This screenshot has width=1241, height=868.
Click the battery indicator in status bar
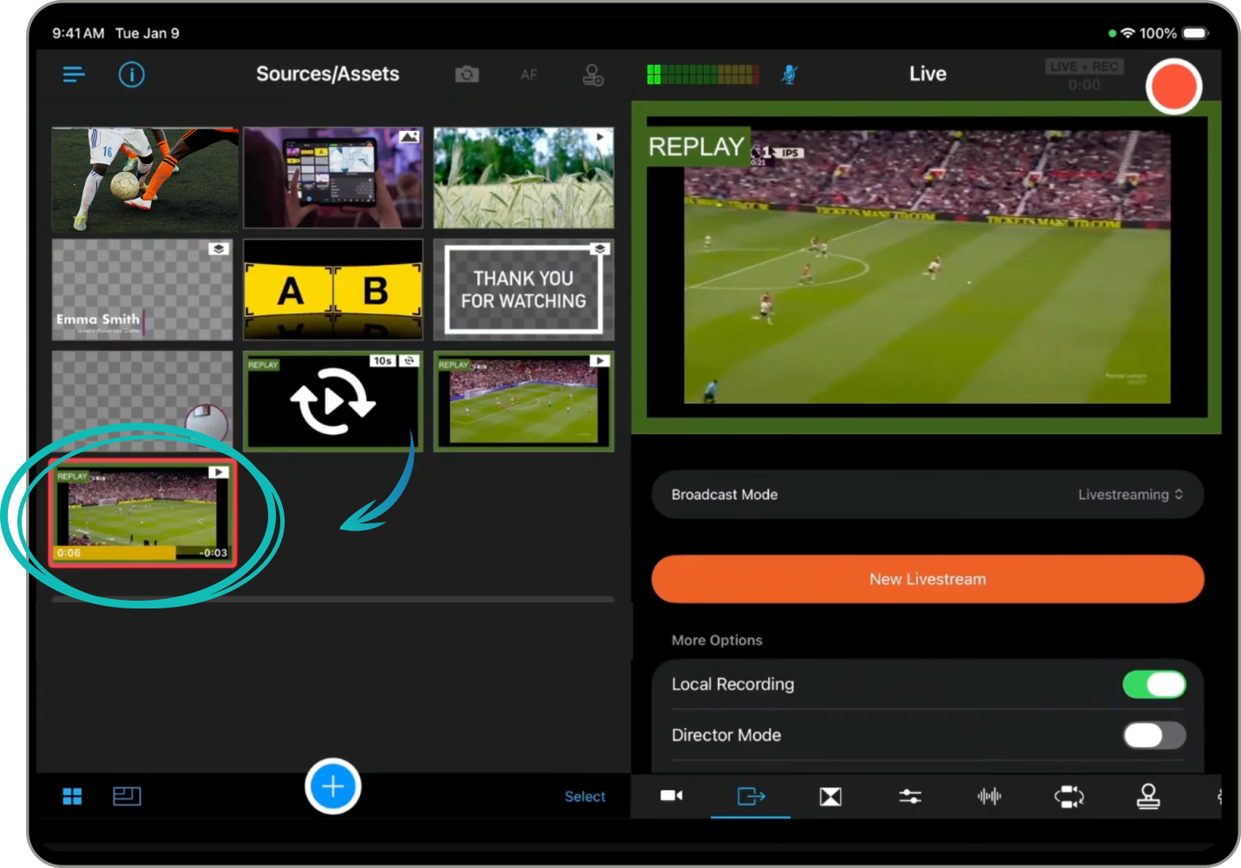point(1195,33)
